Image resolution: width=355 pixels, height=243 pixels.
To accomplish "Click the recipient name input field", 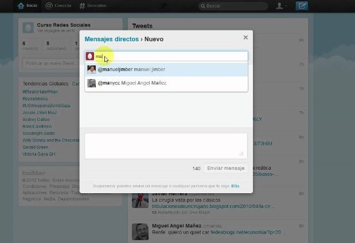I will [172, 57].
